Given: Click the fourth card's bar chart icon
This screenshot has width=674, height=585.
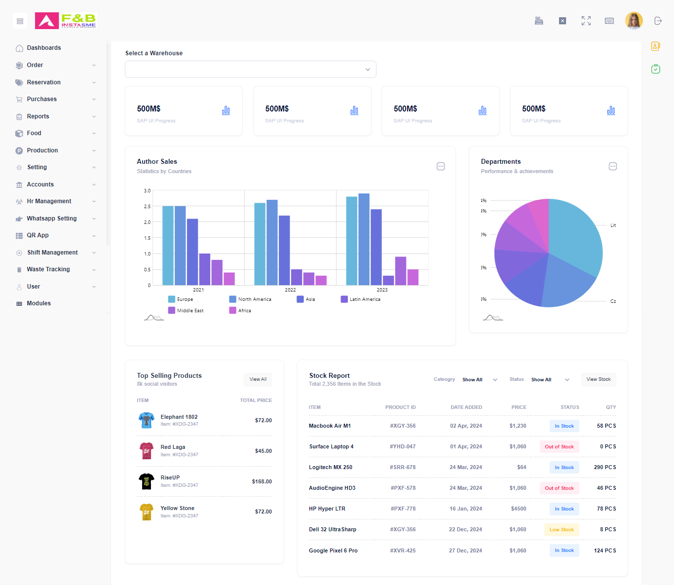Looking at the screenshot, I should 611,110.
